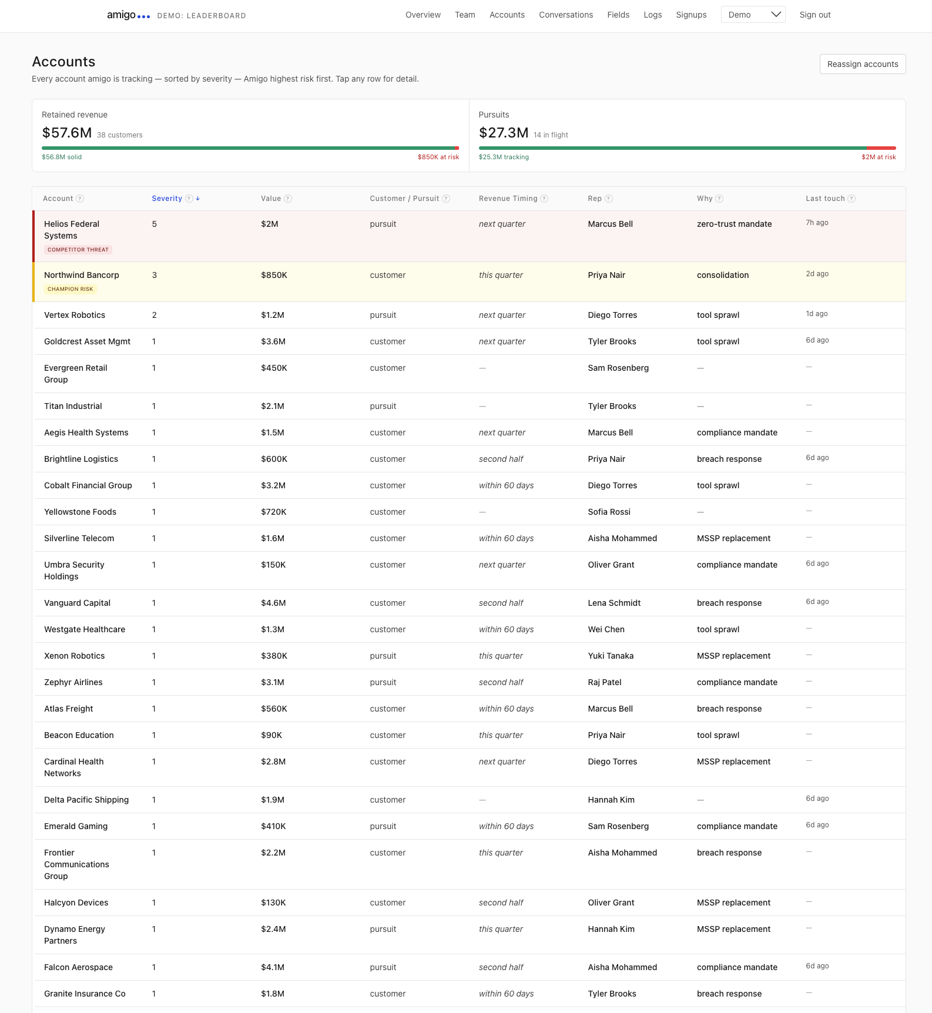Select Xenon Robotics account
Screen dimensions: 932x1013
pos(469,656)
